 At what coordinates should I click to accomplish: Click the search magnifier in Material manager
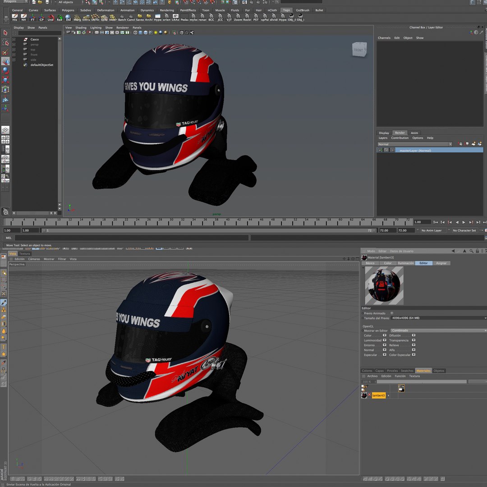pos(472,251)
